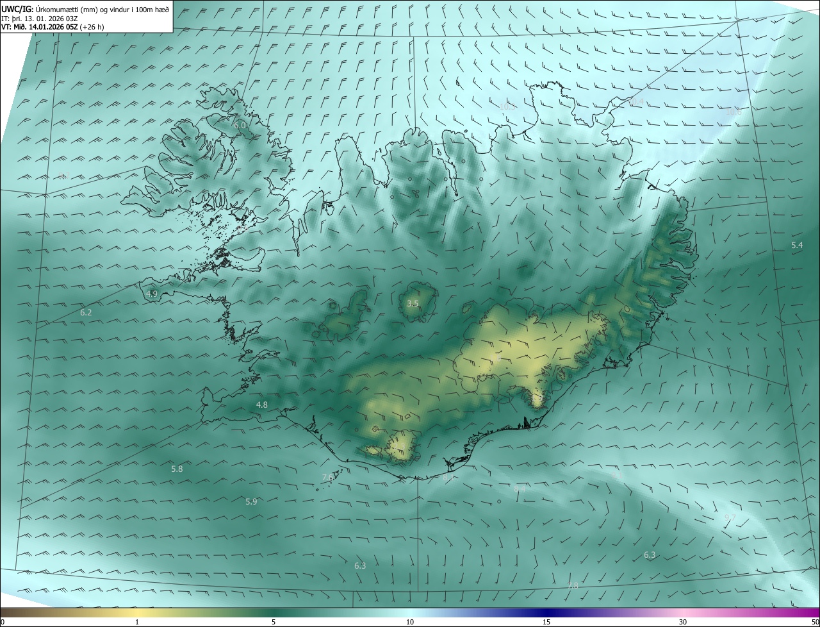Select the 10.6 value label
Image resolution: width=820 pixels, height=627 pixels.
734,112
